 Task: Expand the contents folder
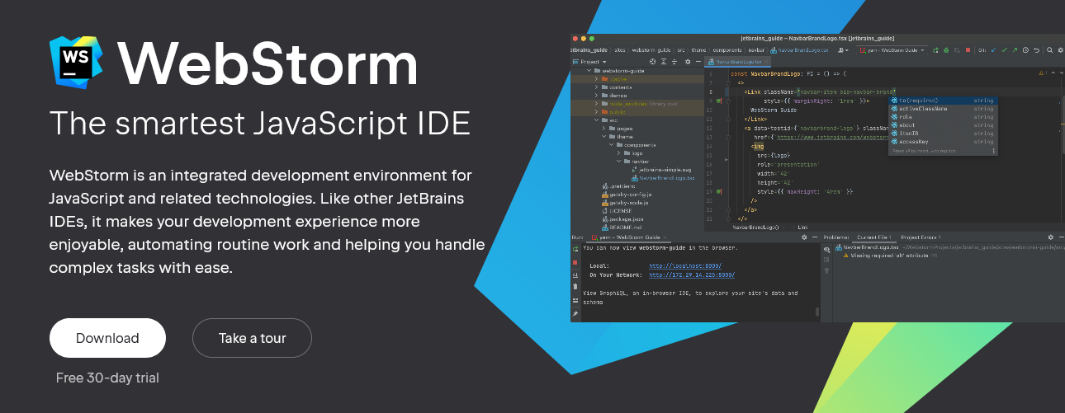(x=596, y=87)
